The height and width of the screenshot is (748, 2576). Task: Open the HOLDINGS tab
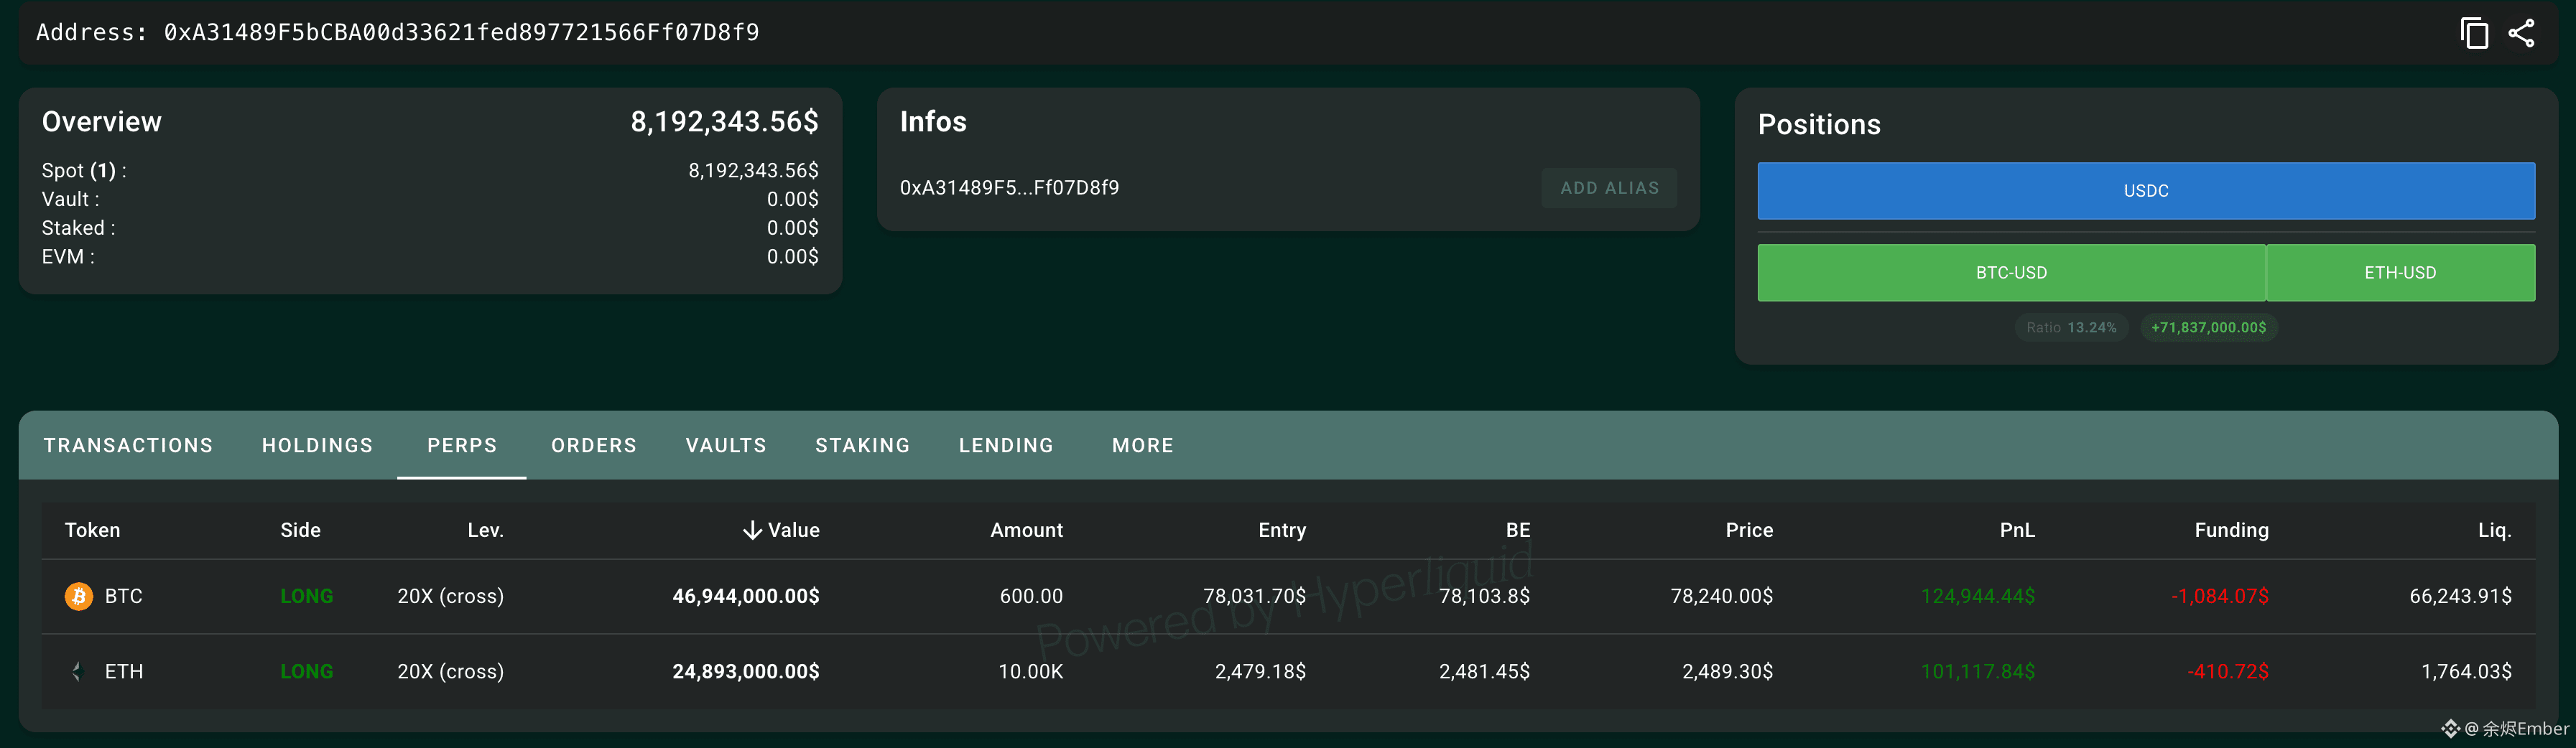coord(317,445)
